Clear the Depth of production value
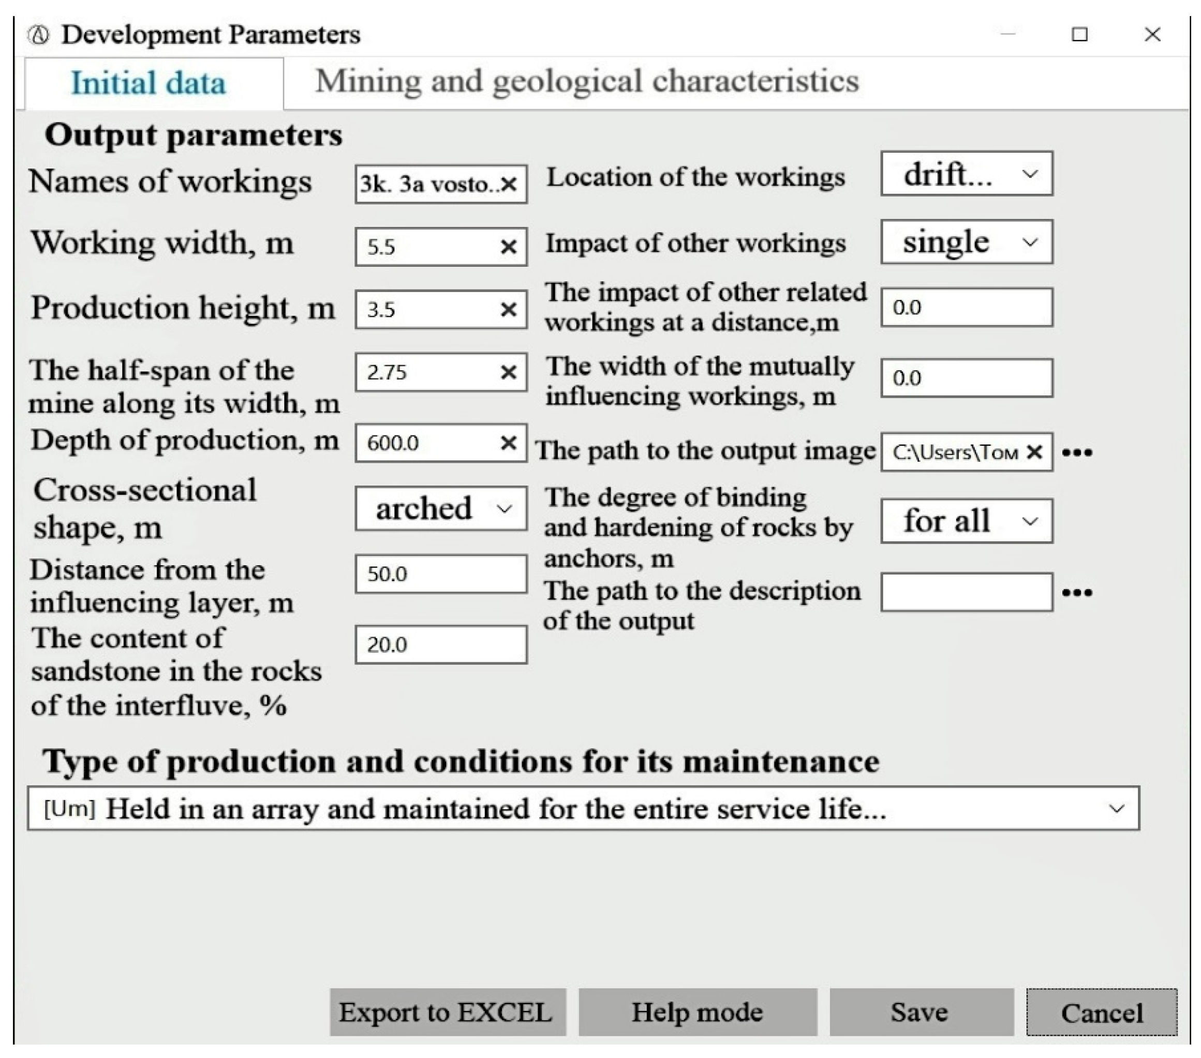This screenshot has height=1058, width=1201. [509, 443]
